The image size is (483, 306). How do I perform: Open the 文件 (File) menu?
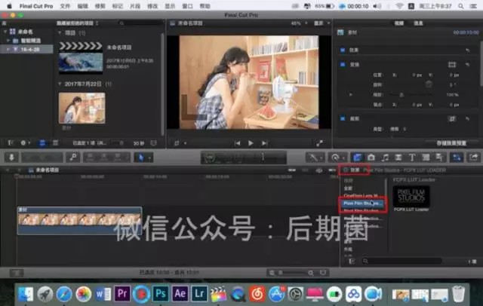(65, 5)
